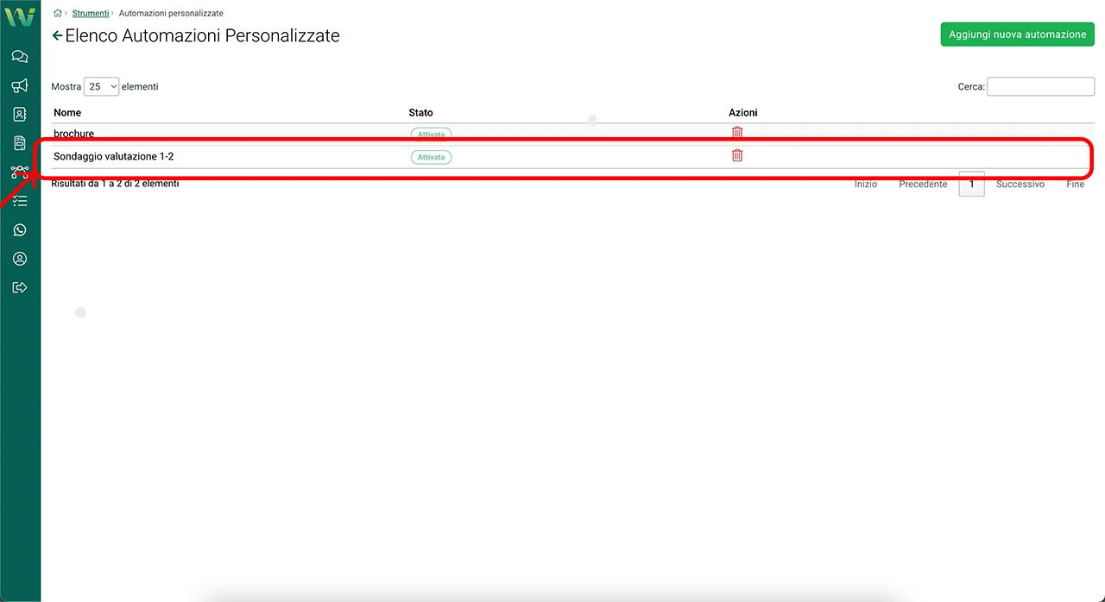Click the home breadcrumb icon

[58, 13]
